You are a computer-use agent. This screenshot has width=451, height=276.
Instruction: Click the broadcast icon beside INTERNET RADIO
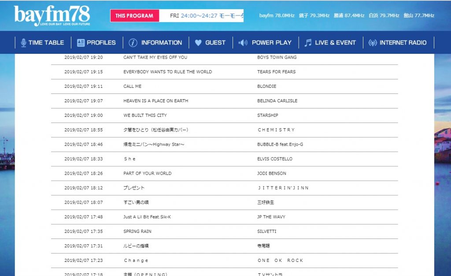[x=372, y=43]
